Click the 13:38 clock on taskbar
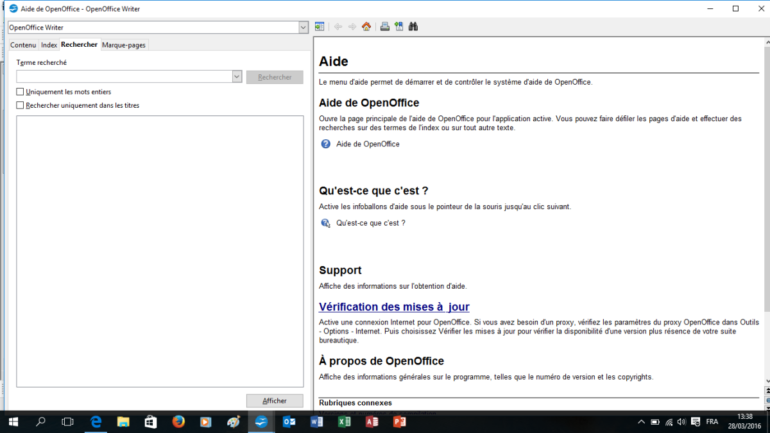Viewport: 770px width, 433px height. [x=745, y=417]
